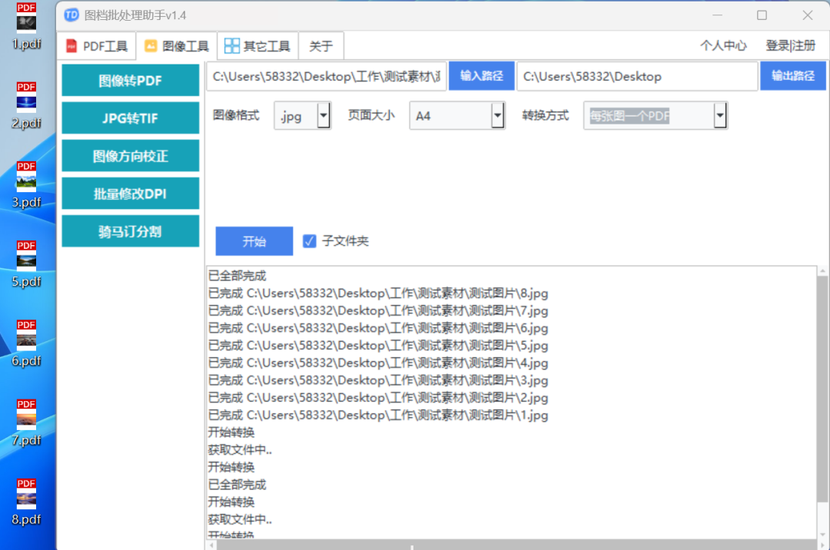The image size is (830, 550).
Task: Click the red PDF icon on PDF工具 tab
Action: (x=71, y=46)
